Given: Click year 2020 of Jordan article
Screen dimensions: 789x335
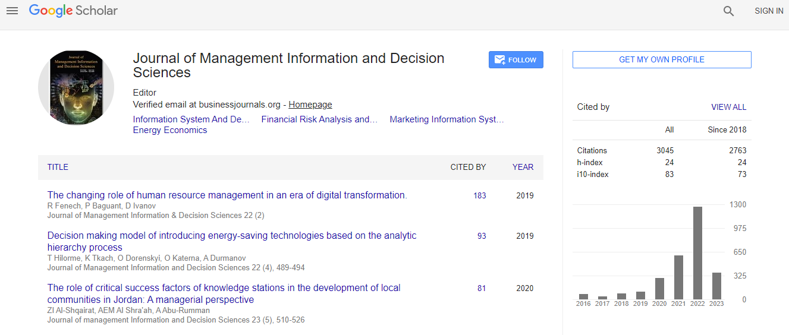Looking at the screenshot, I should pyautogui.click(x=525, y=288).
